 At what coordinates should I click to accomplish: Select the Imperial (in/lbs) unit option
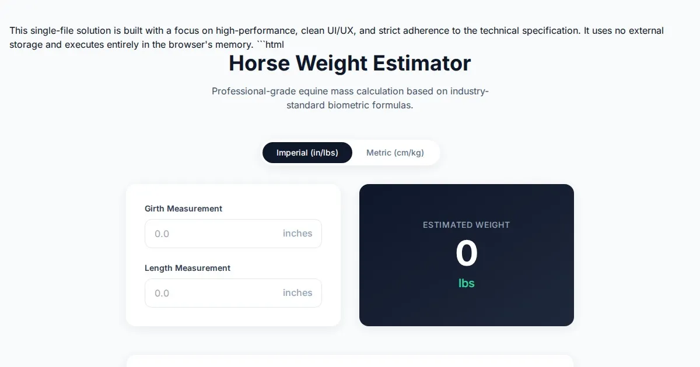coord(307,153)
